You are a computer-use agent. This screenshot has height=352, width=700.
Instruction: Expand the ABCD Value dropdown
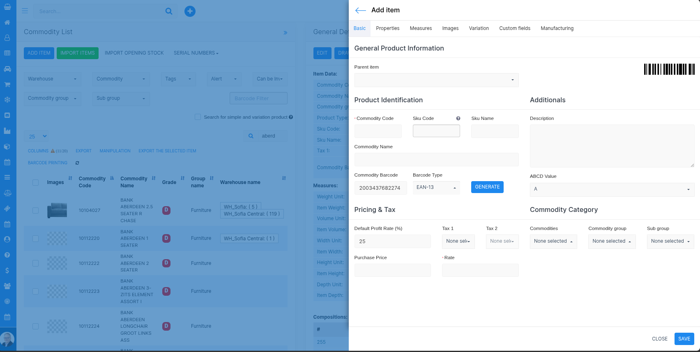(x=612, y=189)
